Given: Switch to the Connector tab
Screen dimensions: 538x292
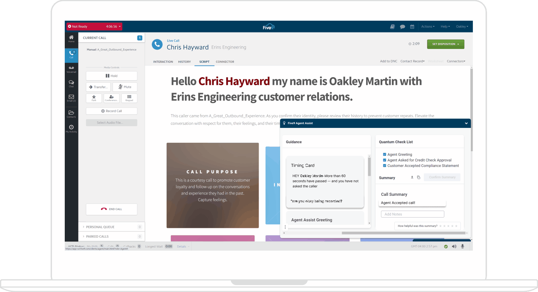Looking at the screenshot, I should click(225, 62).
